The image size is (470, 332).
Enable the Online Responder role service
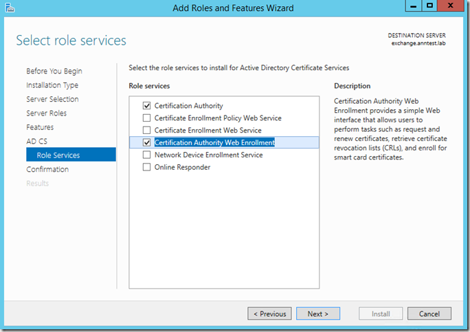pyautogui.click(x=146, y=168)
